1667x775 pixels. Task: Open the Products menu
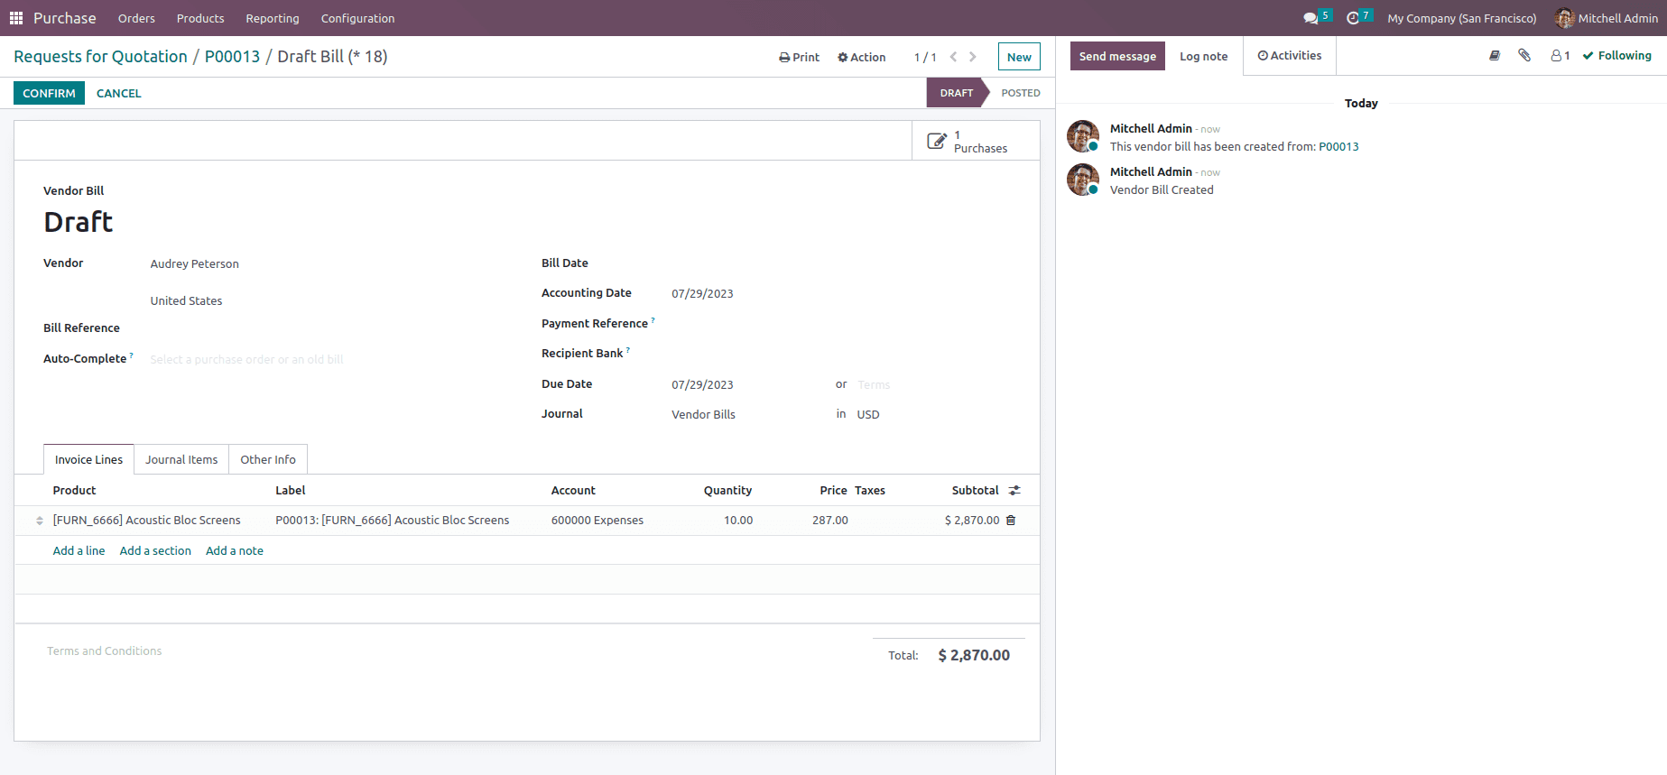(x=200, y=18)
